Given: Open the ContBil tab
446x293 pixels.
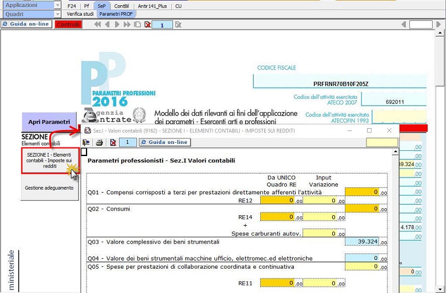Looking at the screenshot, I should (121, 6).
